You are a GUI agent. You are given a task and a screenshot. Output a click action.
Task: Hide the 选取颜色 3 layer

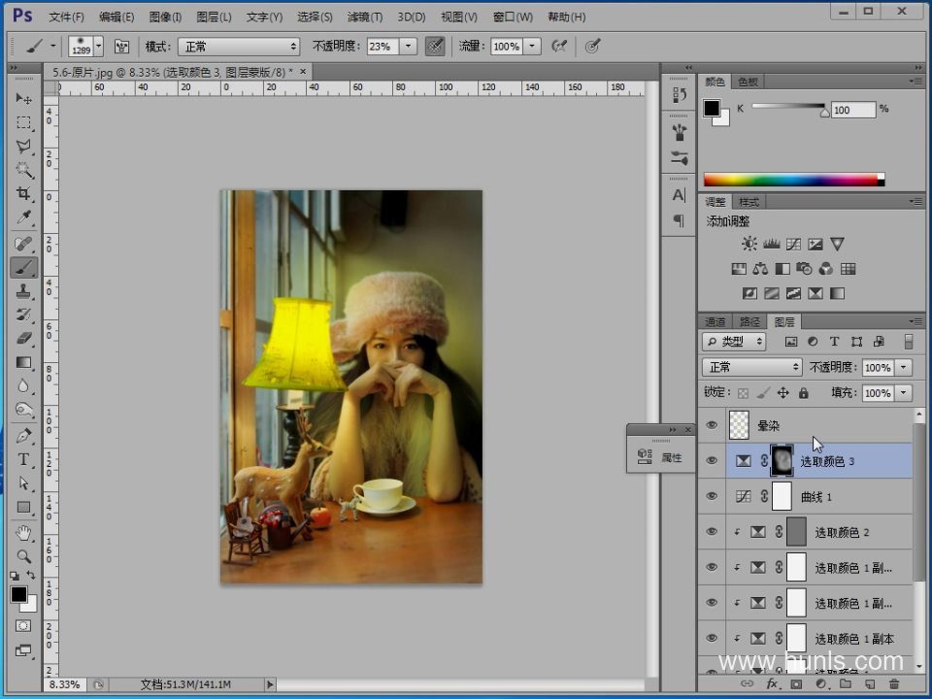point(712,460)
